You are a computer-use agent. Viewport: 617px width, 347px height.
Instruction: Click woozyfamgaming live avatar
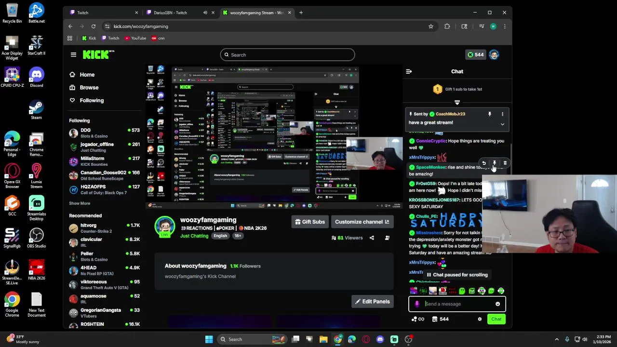click(x=164, y=227)
